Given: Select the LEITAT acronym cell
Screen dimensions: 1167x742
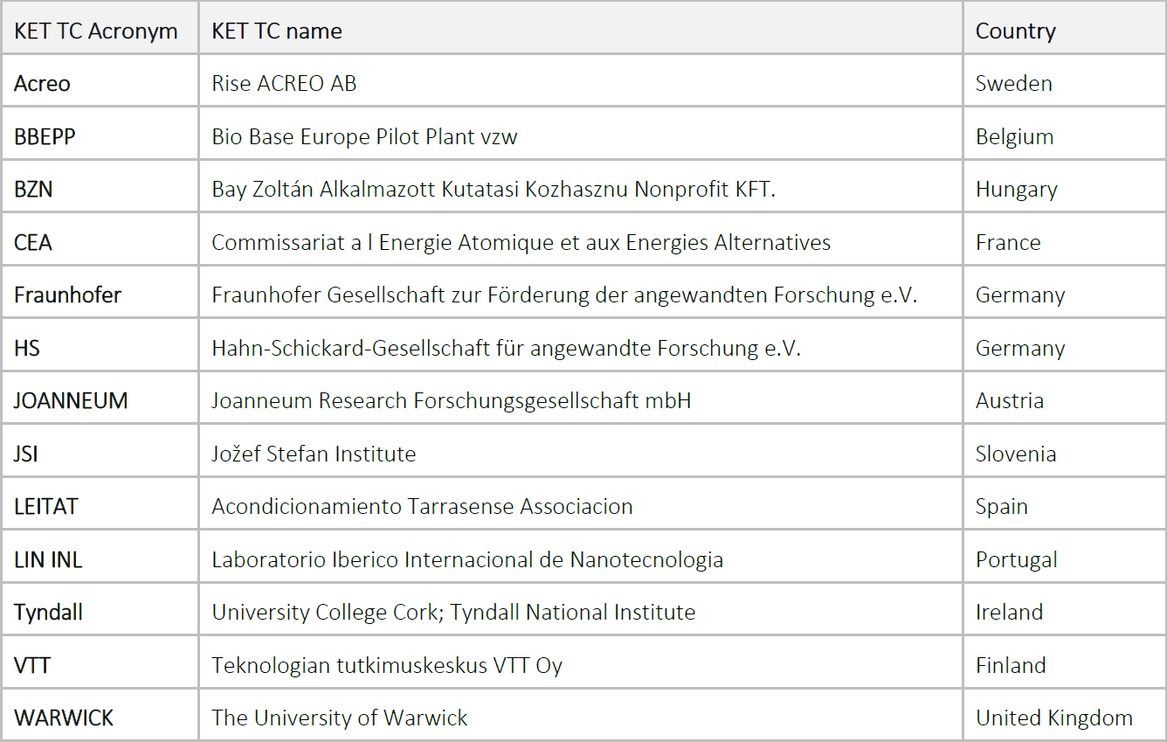Looking at the screenshot, I should click(x=45, y=507).
